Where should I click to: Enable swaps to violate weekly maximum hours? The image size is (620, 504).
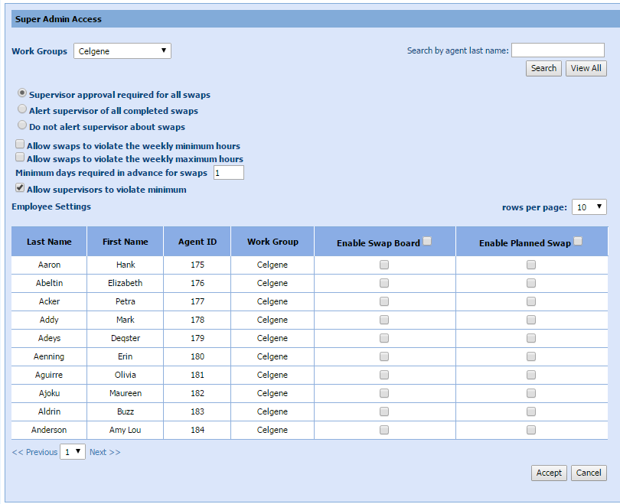(x=20, y=158)
